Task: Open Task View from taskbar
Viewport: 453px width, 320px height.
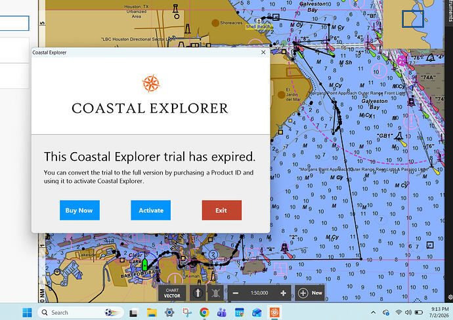Action: coord(133,313)
